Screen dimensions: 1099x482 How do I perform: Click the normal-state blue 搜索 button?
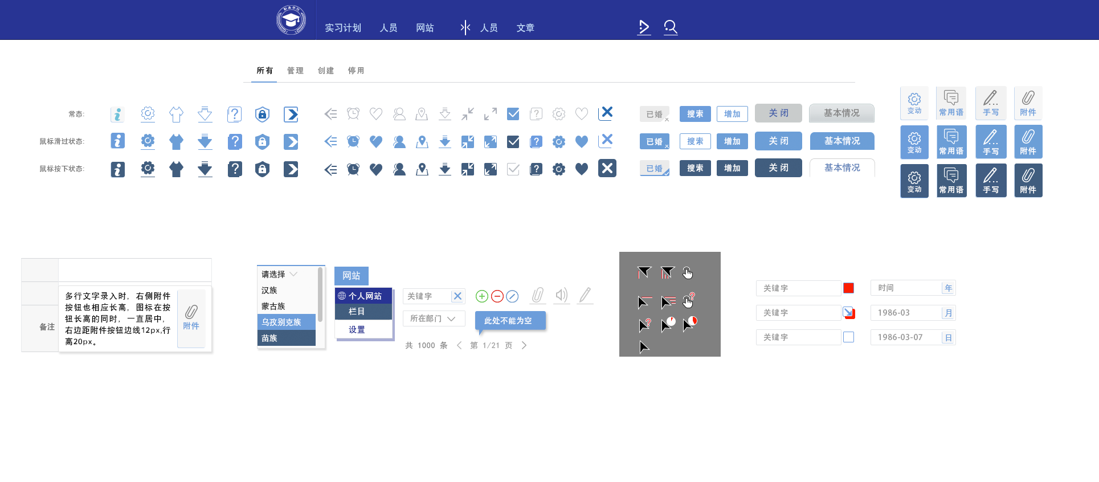coord(694,114)
